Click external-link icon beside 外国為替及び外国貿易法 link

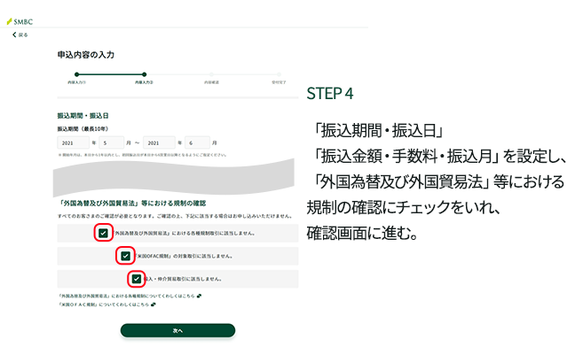click(x=199, y=296)
